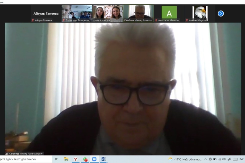Open the volume control in system tray
The image size is (245, 163).
point(224,159)
